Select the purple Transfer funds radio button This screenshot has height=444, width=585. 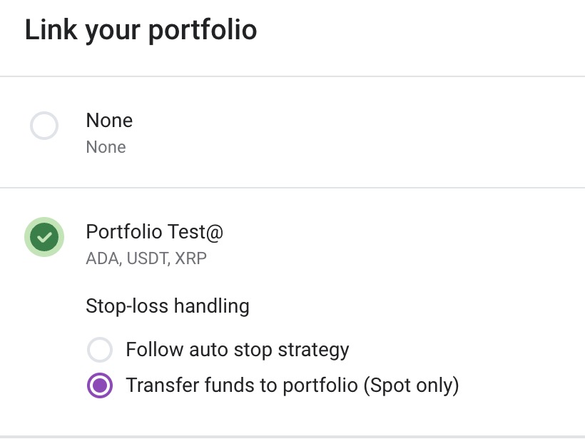pos(100,385)
